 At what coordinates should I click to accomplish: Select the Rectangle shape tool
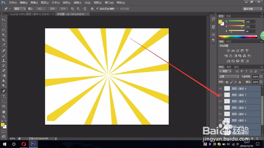tap(3, 106)
